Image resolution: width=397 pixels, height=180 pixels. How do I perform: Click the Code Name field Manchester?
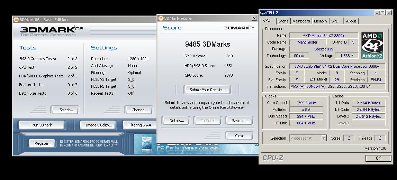pyautogui.click(x=307, y=42)
